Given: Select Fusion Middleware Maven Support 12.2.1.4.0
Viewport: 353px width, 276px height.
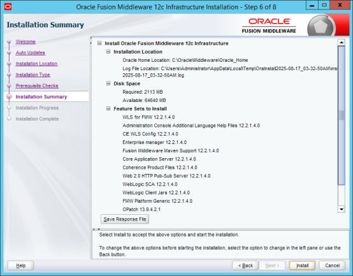Looking at the screenshot, I should 170,150.
